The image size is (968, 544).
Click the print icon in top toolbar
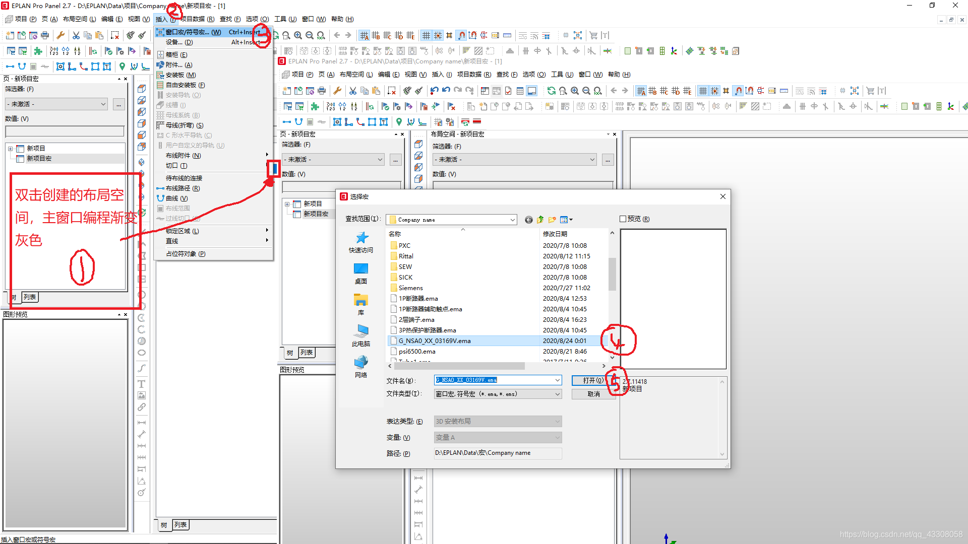click(45, 35)
